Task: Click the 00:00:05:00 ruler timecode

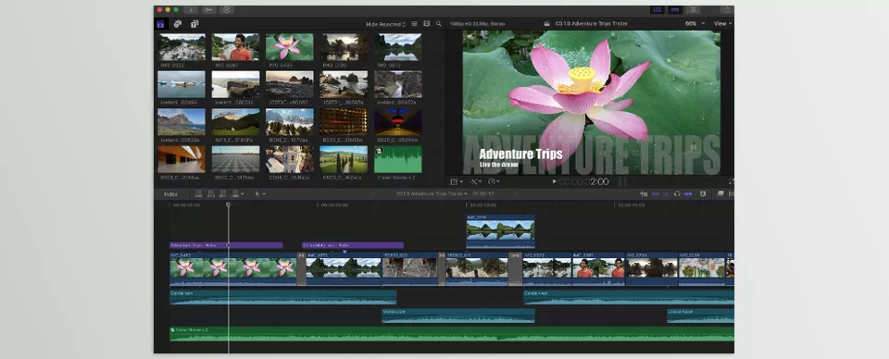Action: (333, 205)
